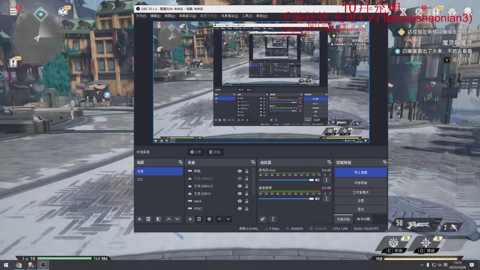Delete selected scene with trash icon in 场景 panel
The height and width of the screenshot is (270, 480).
tap(148, 219)
